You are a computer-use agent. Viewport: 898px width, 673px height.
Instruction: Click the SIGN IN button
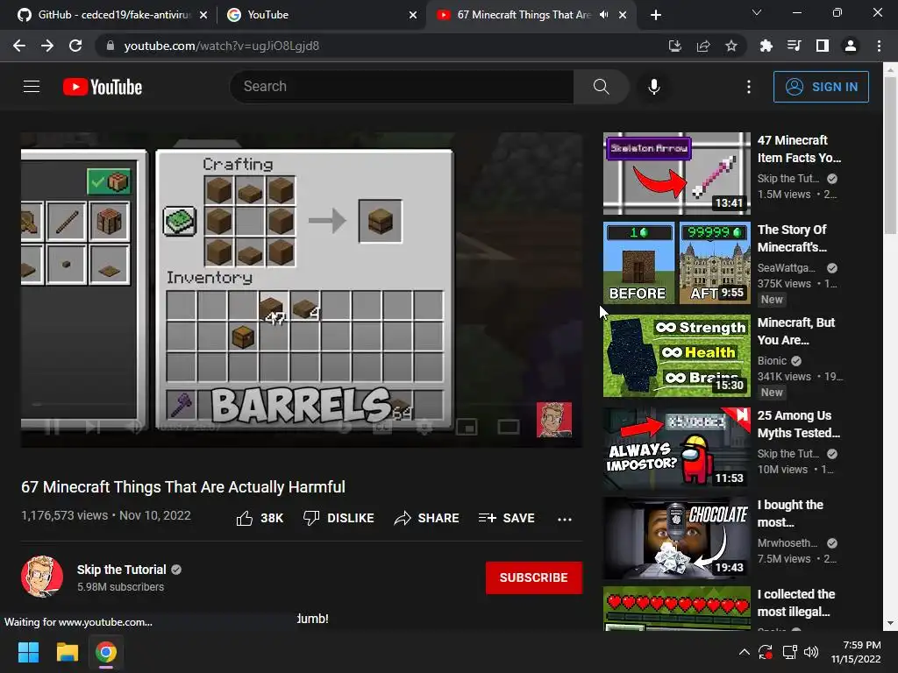point(821,87)
